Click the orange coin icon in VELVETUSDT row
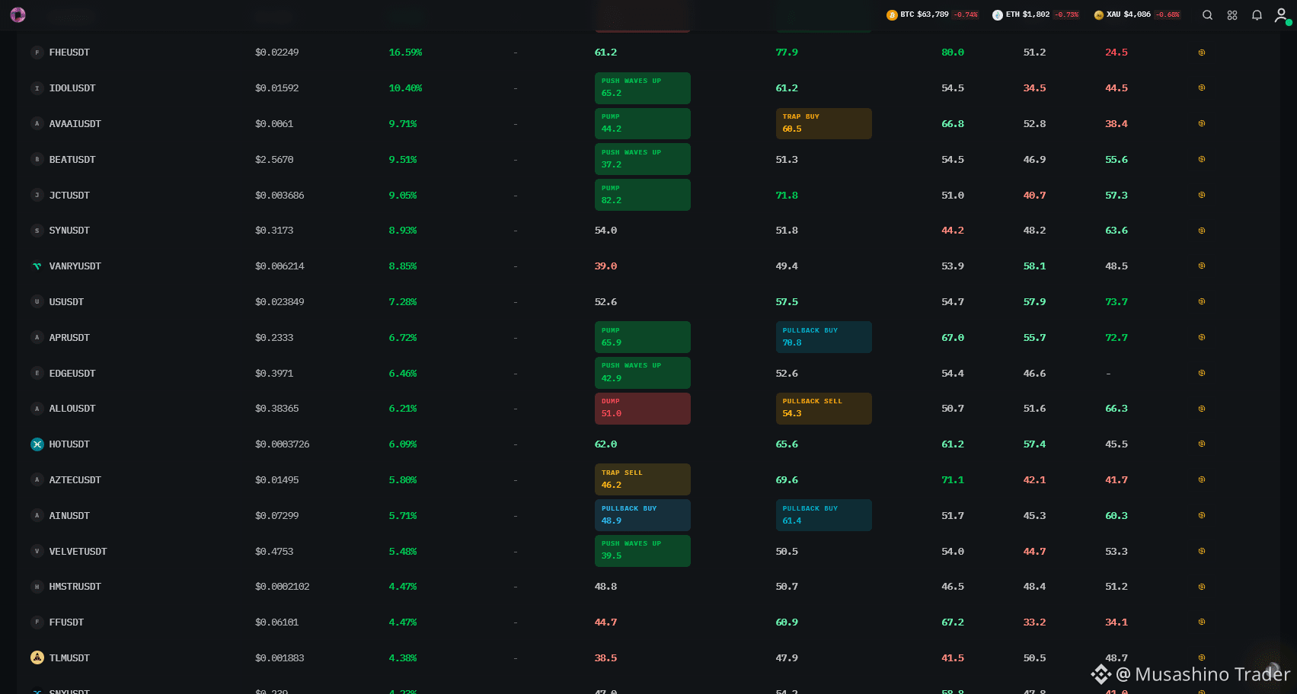1297x694 pixels. coord(1202,551)
